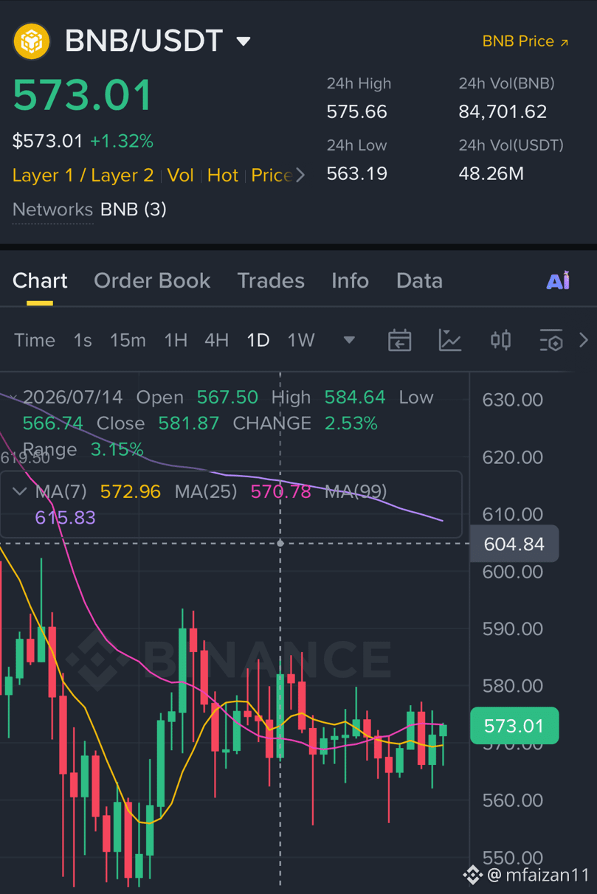Viewport: 597px width, 894px height.
Task: Open the BNB Price link
Action: click(525, 41)
